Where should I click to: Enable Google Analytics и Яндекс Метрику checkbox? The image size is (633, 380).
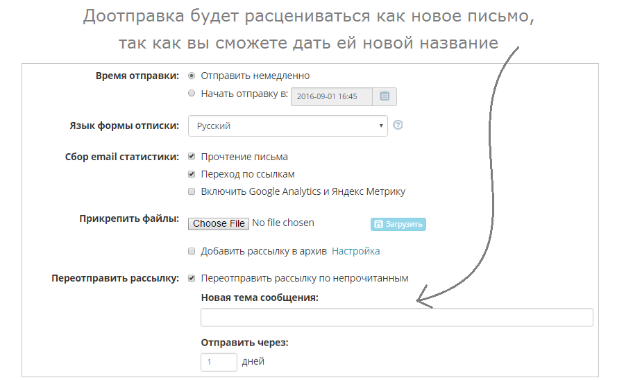[x=192, y=191]
